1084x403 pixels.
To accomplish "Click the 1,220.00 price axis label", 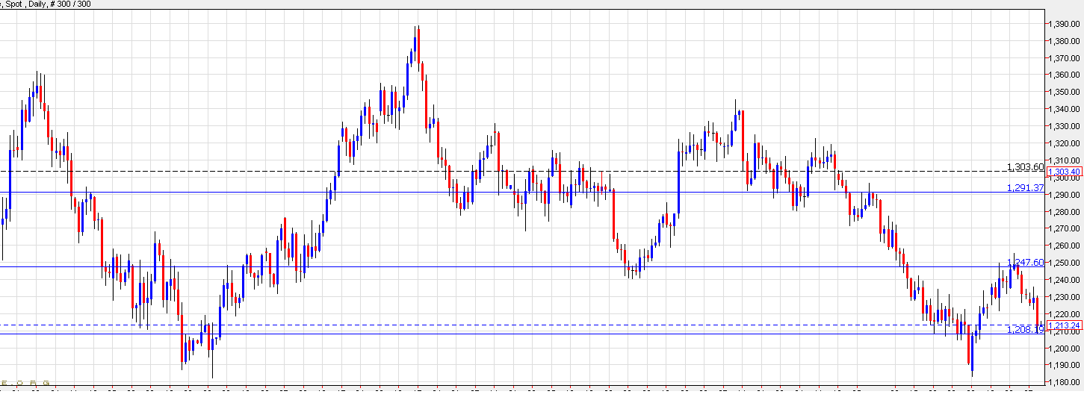I will pos(1064,314).
